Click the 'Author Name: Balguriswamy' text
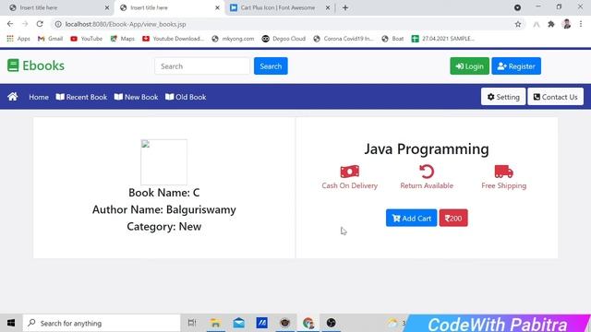The image size is (591, 332). click(164, 209)
